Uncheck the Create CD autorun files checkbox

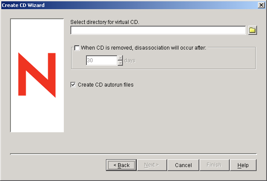pyautogui.click(x=73, y=85)
